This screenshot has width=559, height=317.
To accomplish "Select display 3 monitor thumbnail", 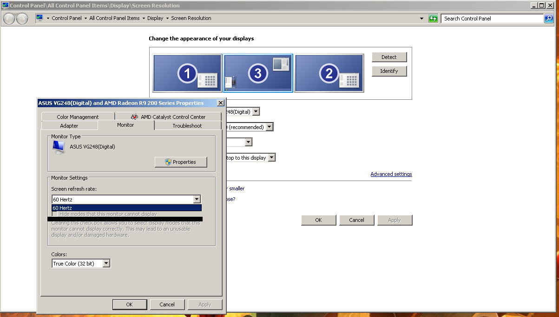I will [258, 73].
